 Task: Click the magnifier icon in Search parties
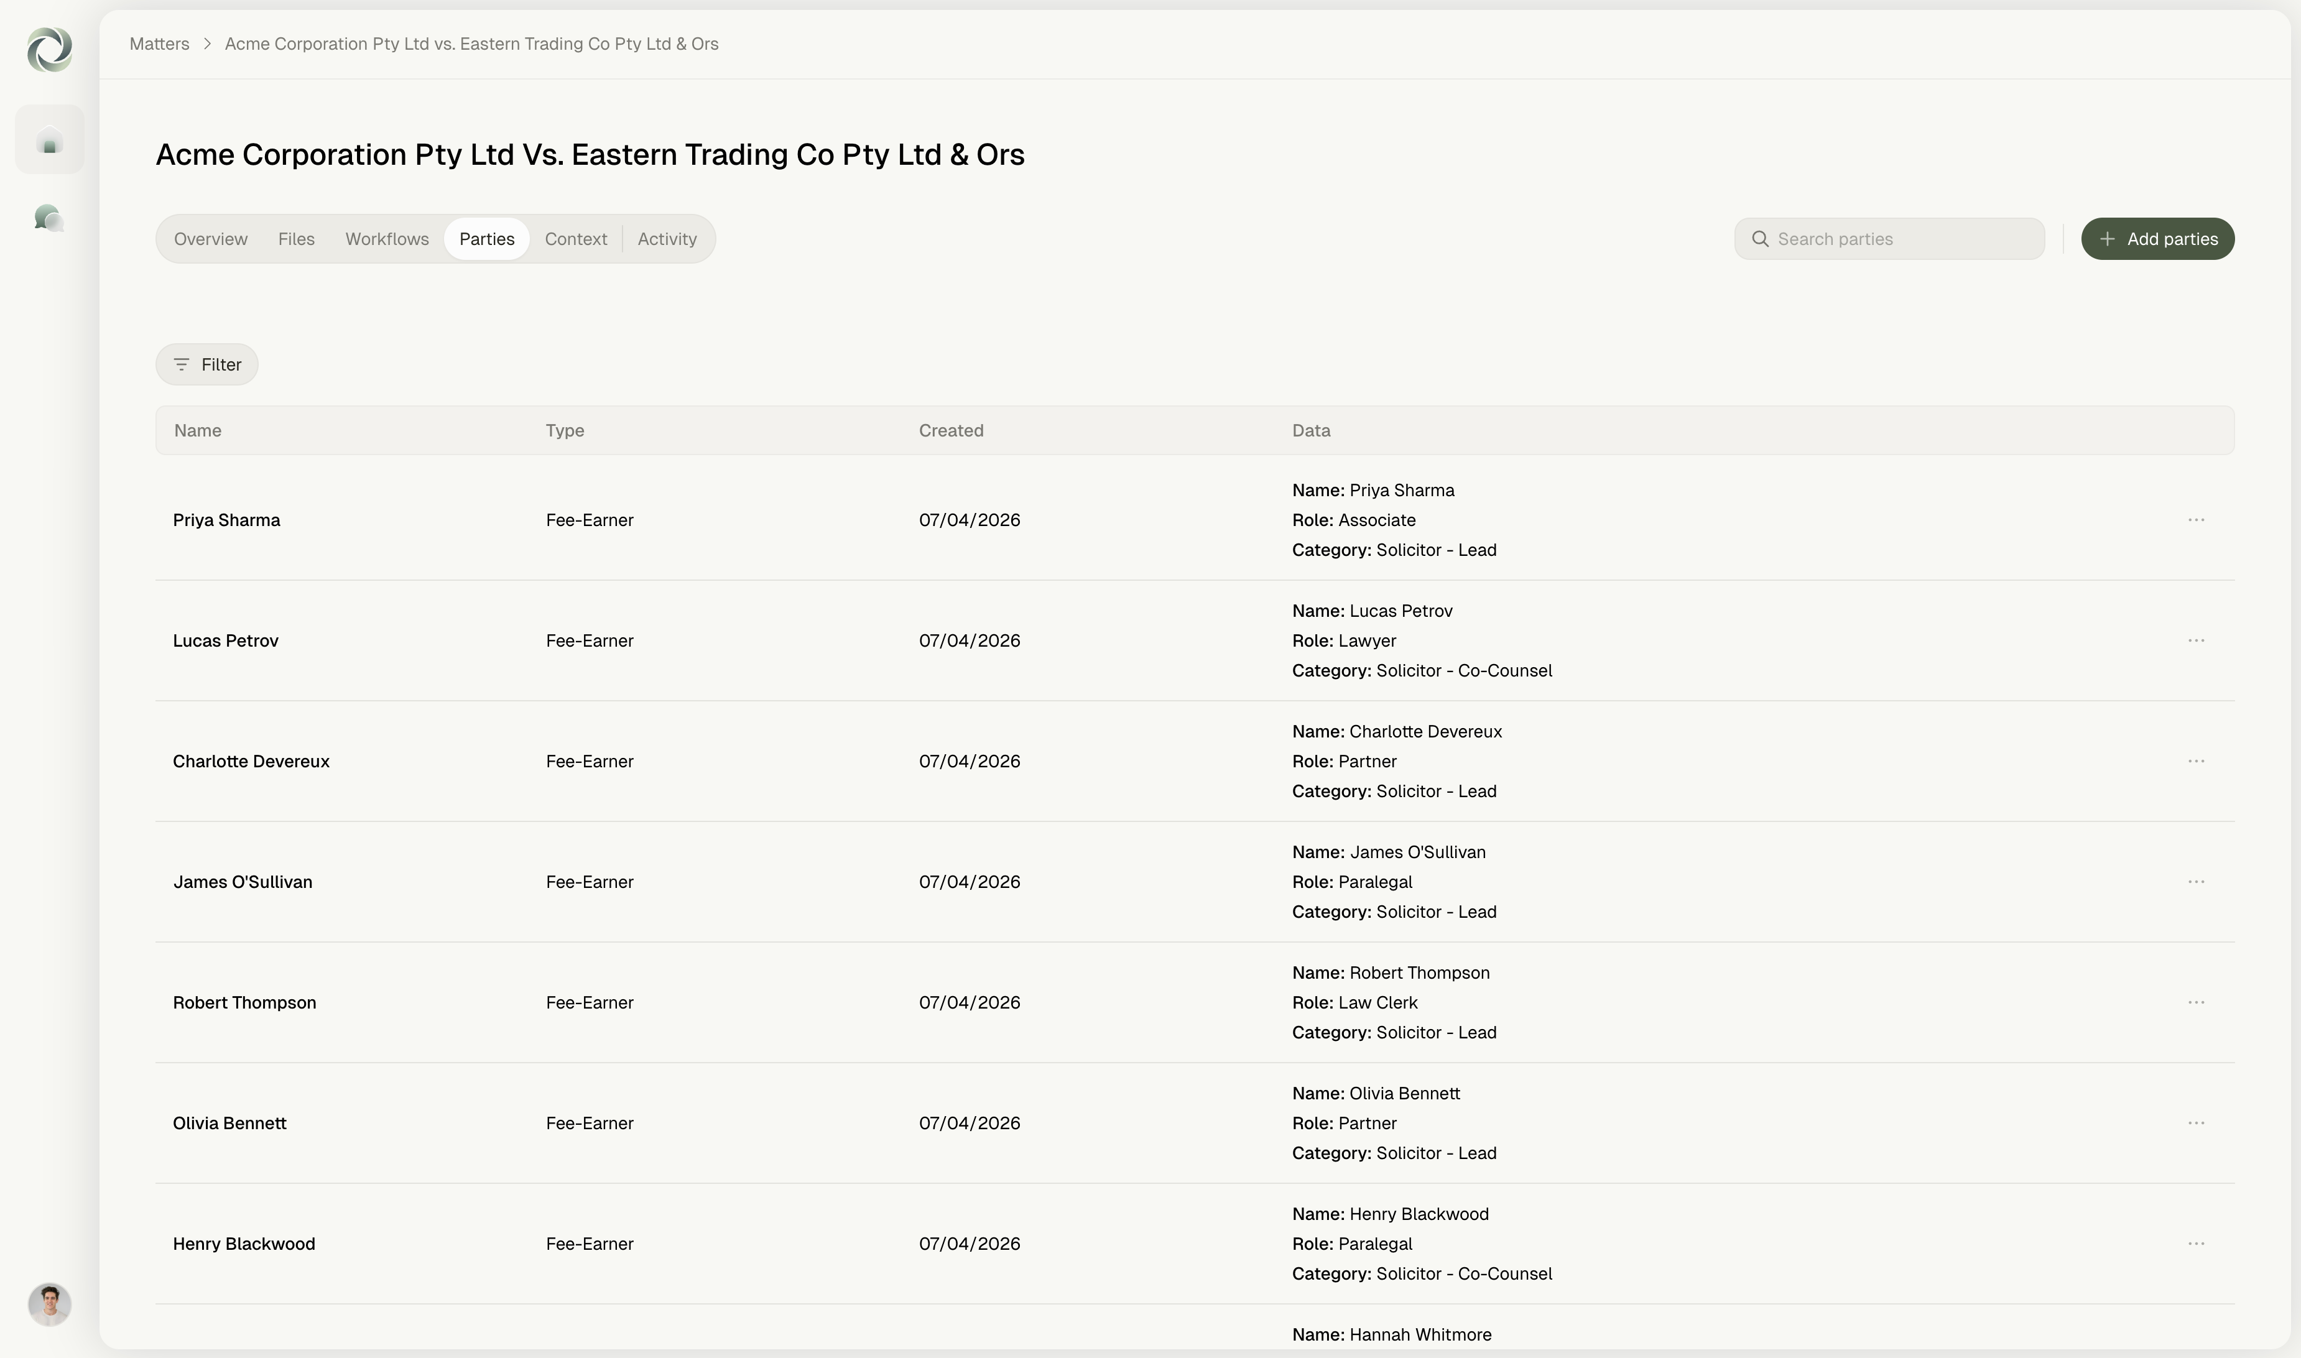pos(1760,239)
